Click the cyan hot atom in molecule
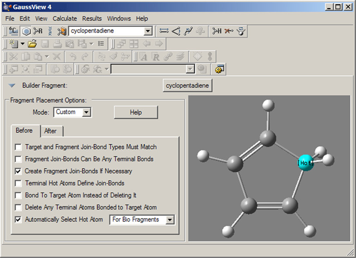Screen dimensions: 356x258 [x=306, y=162]
